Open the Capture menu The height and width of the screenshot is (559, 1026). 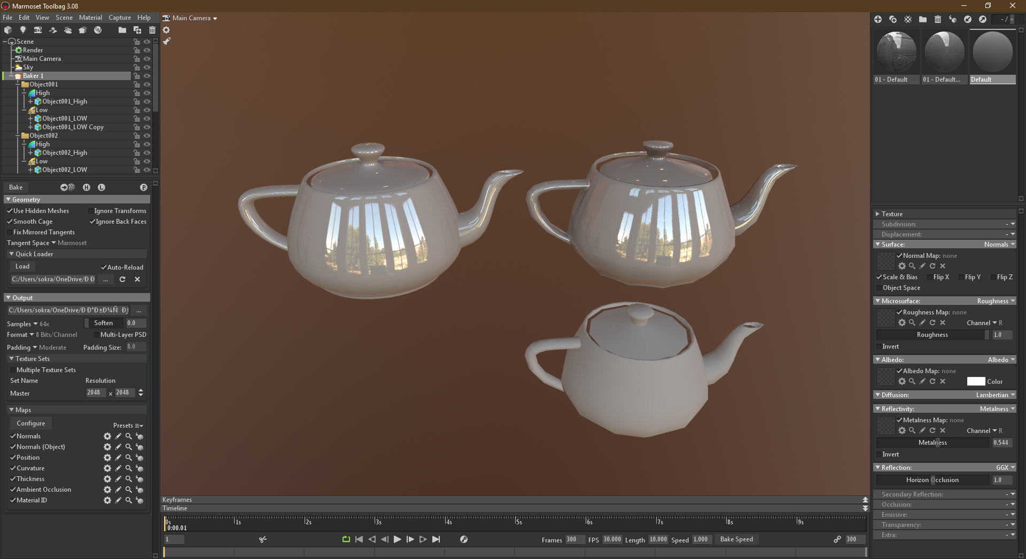tap(120, 18)
